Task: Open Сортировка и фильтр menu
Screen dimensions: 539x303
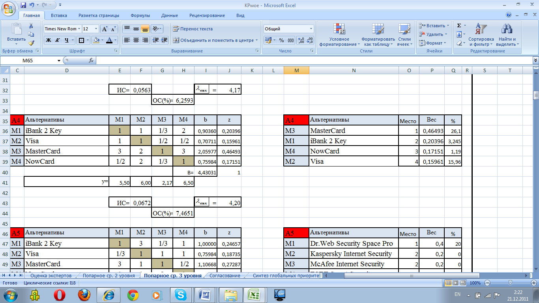Action: click(481, 35)
